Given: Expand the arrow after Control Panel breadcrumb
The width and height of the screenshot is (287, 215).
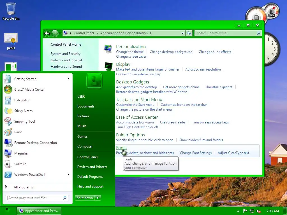Looking at the screenshot, I should click(x=97, y=33).
